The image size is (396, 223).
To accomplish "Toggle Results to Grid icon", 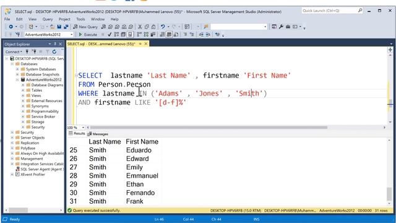I will pos(169,35).
